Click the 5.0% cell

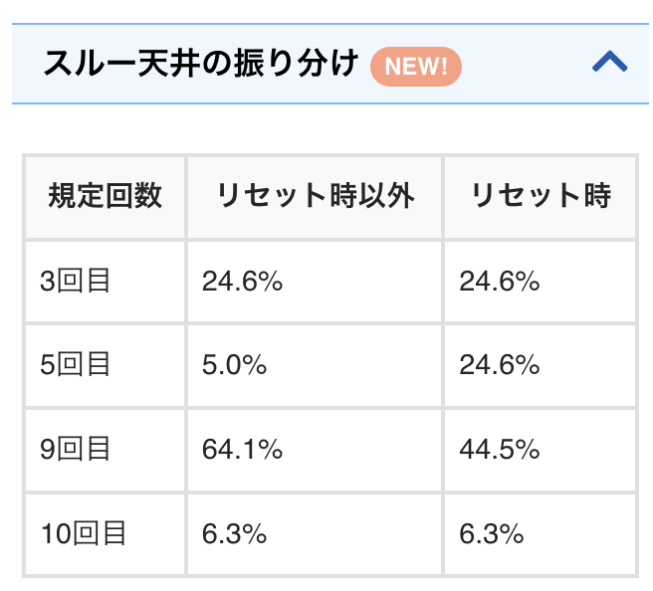(235, 365)
